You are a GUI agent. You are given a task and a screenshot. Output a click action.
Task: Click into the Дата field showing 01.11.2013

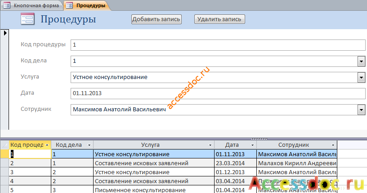pos(218,93)
